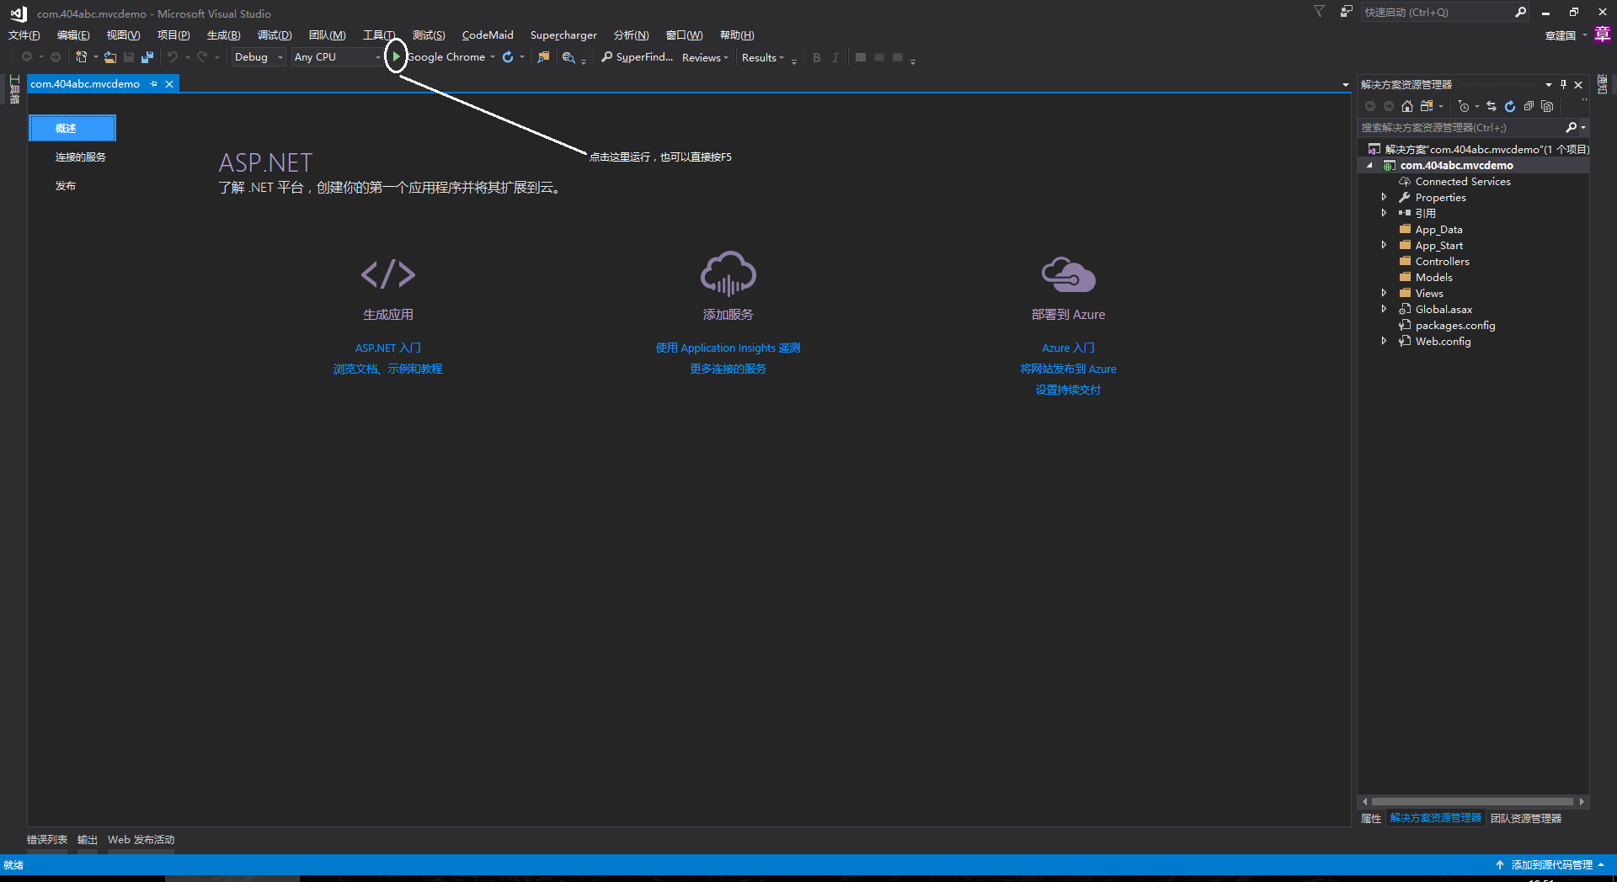
Task: Click the Deploy to Azure cloud icon
Action: point(1068,274)
